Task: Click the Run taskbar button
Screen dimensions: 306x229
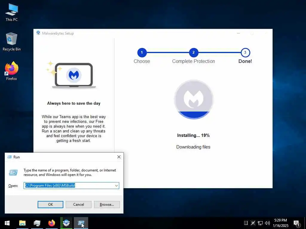Action: click(81, 223)
